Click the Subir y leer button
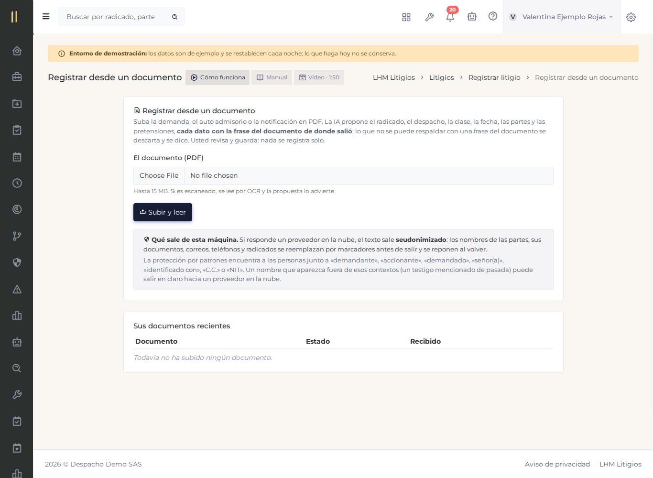The image size is (653, 478). [163, 212]
